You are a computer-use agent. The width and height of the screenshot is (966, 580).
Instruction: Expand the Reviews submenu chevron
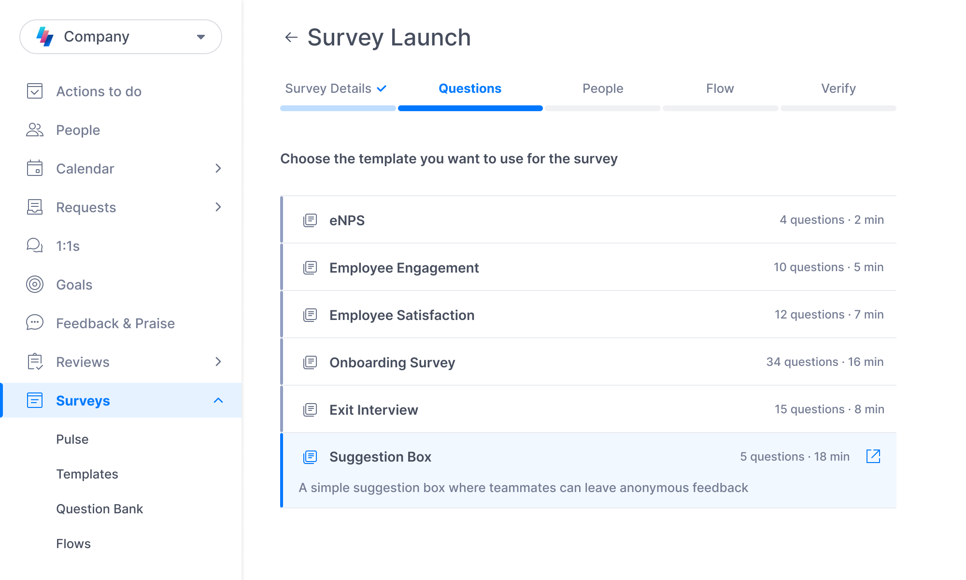[x=218, y=362]
